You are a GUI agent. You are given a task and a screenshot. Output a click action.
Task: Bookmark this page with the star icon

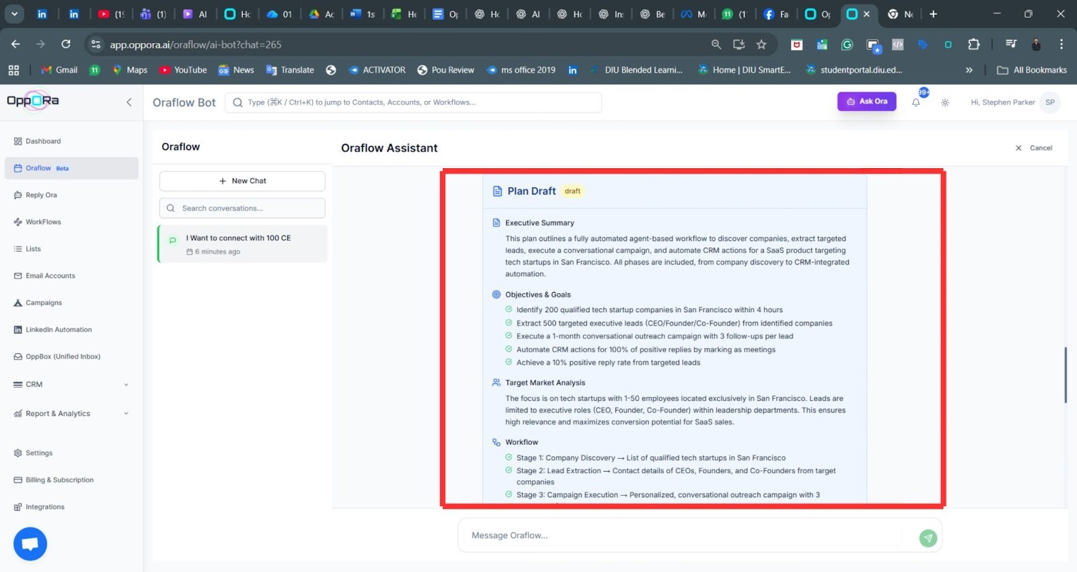tap(761, 44)
